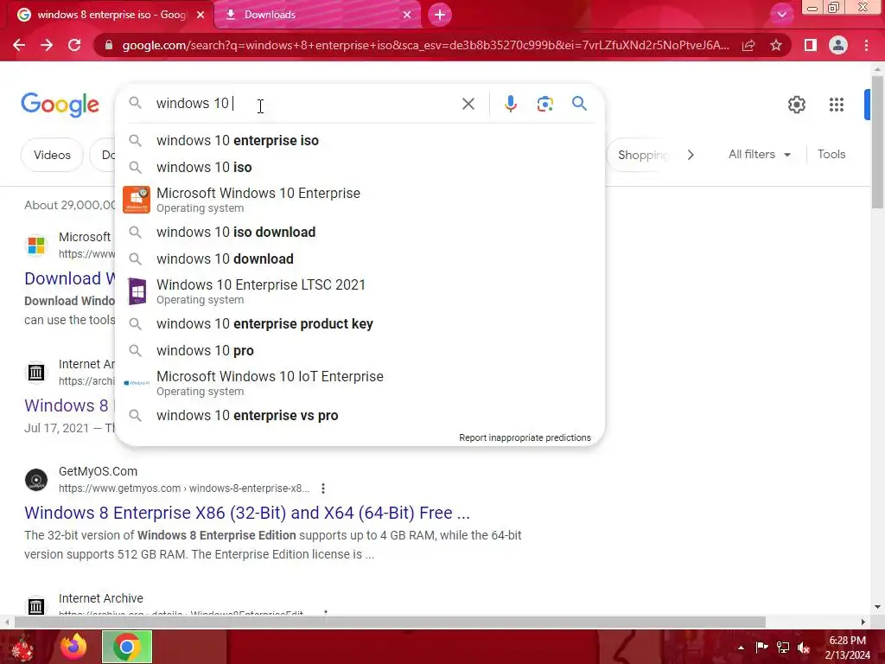885x664 pixels.
Task: Open the search Tools options
Action: (x=831, y=154)
